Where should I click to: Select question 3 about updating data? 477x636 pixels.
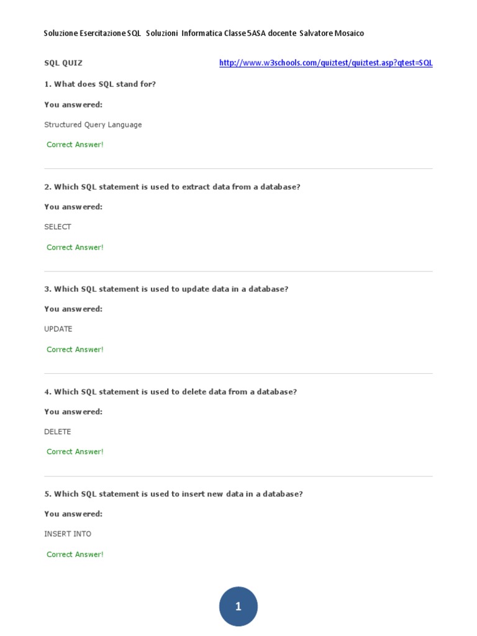click(166, 289)
